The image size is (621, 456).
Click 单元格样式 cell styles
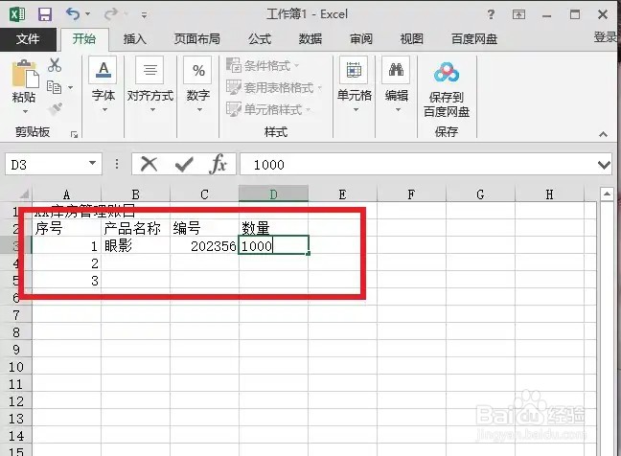[x=268, y=109]
